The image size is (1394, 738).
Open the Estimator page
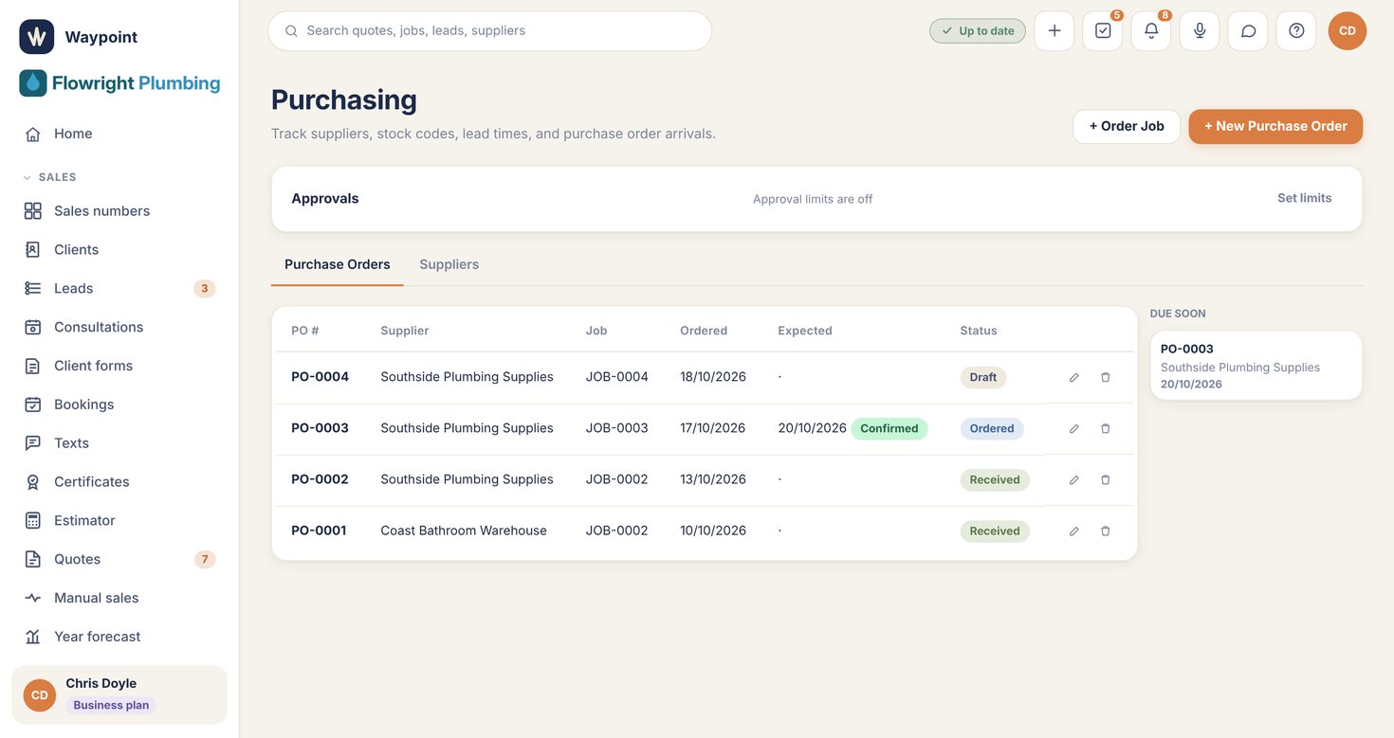[x=119, y=520]
